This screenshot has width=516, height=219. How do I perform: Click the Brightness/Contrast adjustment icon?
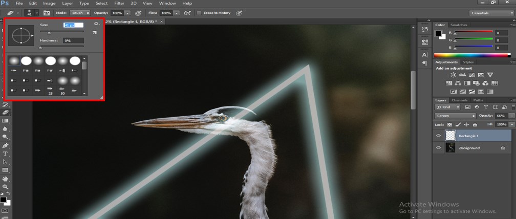pyautogui.click(x=453, y=75)
